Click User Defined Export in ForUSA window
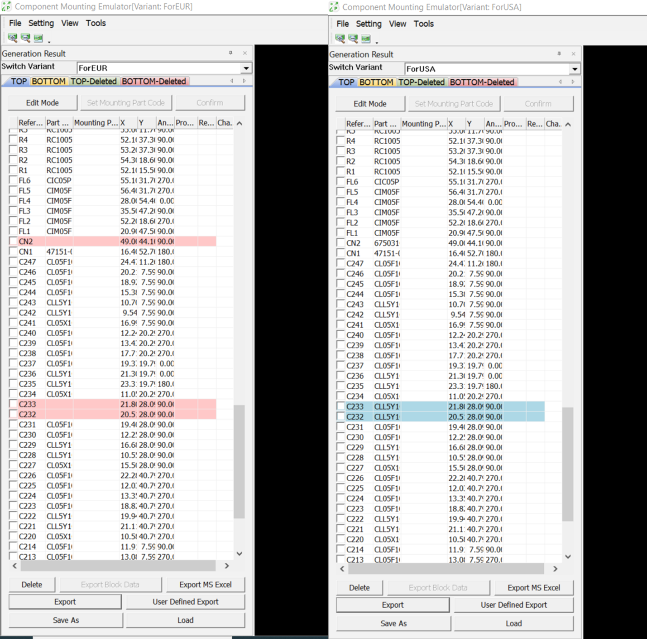This screenshot has height=639, width=647. [513, 605]
